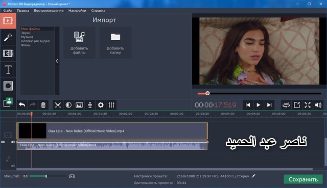Toggle 360 degree view mode

(x=286, y=105)
